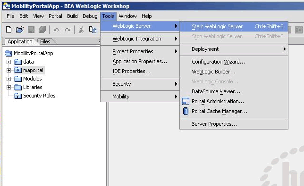The width and height of the screenshot is (304, 186).
Task: Open the WebLogic Integration submenu arrow
Action: [x=176, y=39]
